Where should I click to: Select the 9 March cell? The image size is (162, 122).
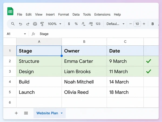[x=125, y=61]
